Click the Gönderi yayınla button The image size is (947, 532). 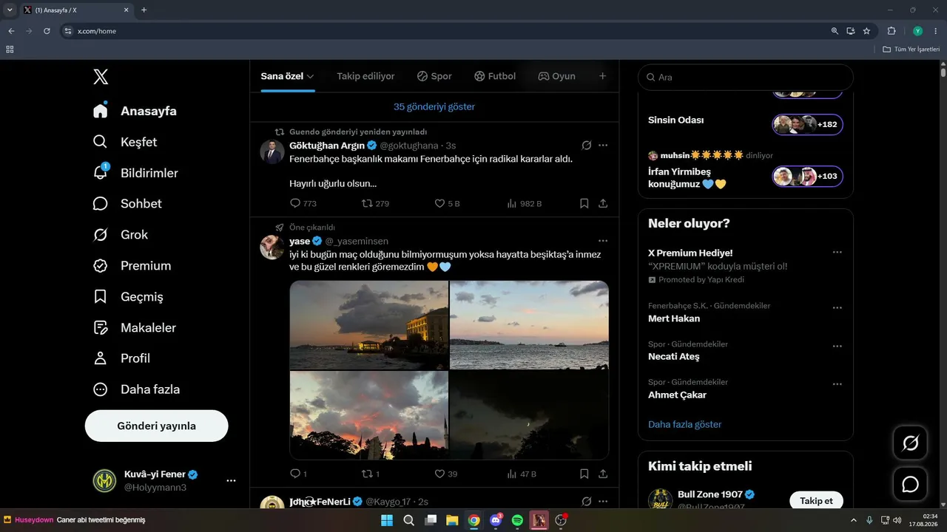[x=157, y=426]
